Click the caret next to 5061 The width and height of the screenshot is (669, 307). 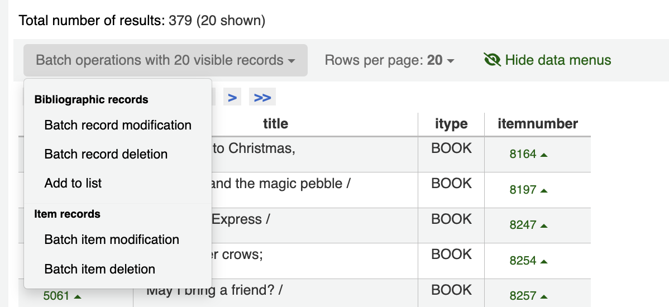coord(78,296)
